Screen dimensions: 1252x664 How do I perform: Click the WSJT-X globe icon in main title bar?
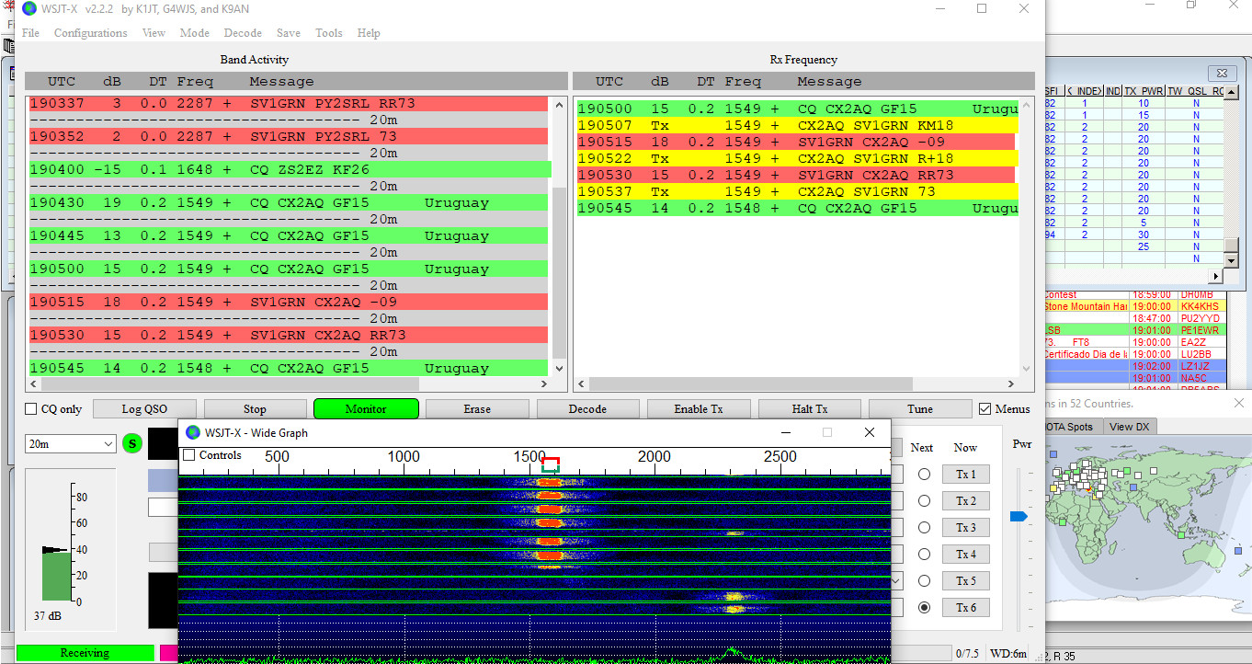coord(29,9)
